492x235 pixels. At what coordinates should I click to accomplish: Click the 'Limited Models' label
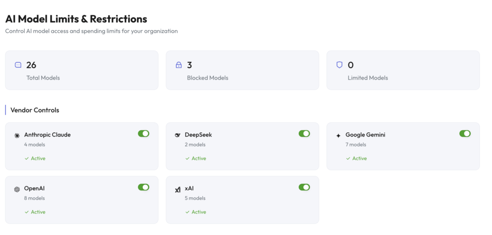click(368, 78)
